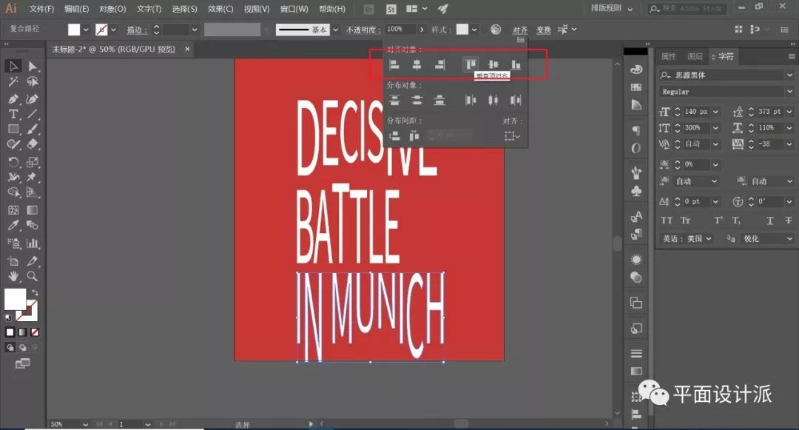
Task: Click the Direct Selection arrow tool
Action: (33, 67)
